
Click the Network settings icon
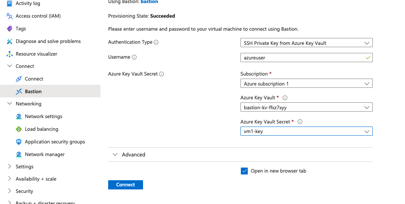[x=19, y=117]
